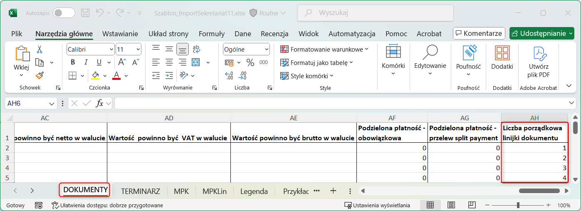The image size is (581, 211).
Task: Switch to the Wstawianie tab
Action: click(120, 34)
